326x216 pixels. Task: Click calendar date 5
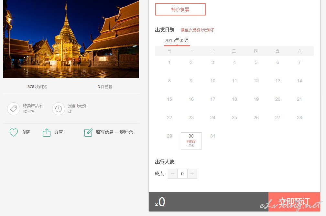coord(256,62)
